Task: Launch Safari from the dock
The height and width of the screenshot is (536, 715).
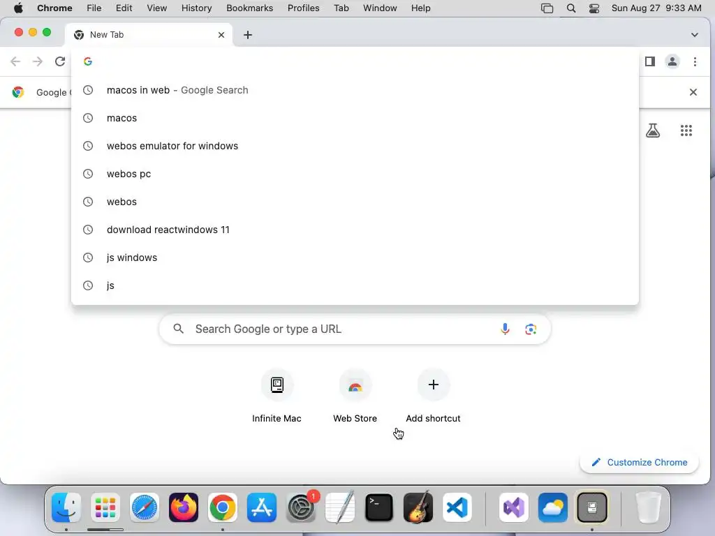Action: [145, 507]
